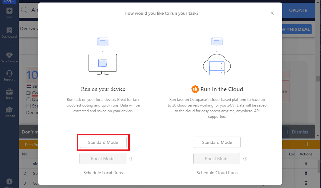Click the local device monitor illustration

click(x=103, y=64)
